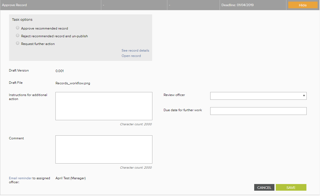Click the Review officer field label
Image resolution: width=320 pixels, height=196 pixels.
[174, 95]
